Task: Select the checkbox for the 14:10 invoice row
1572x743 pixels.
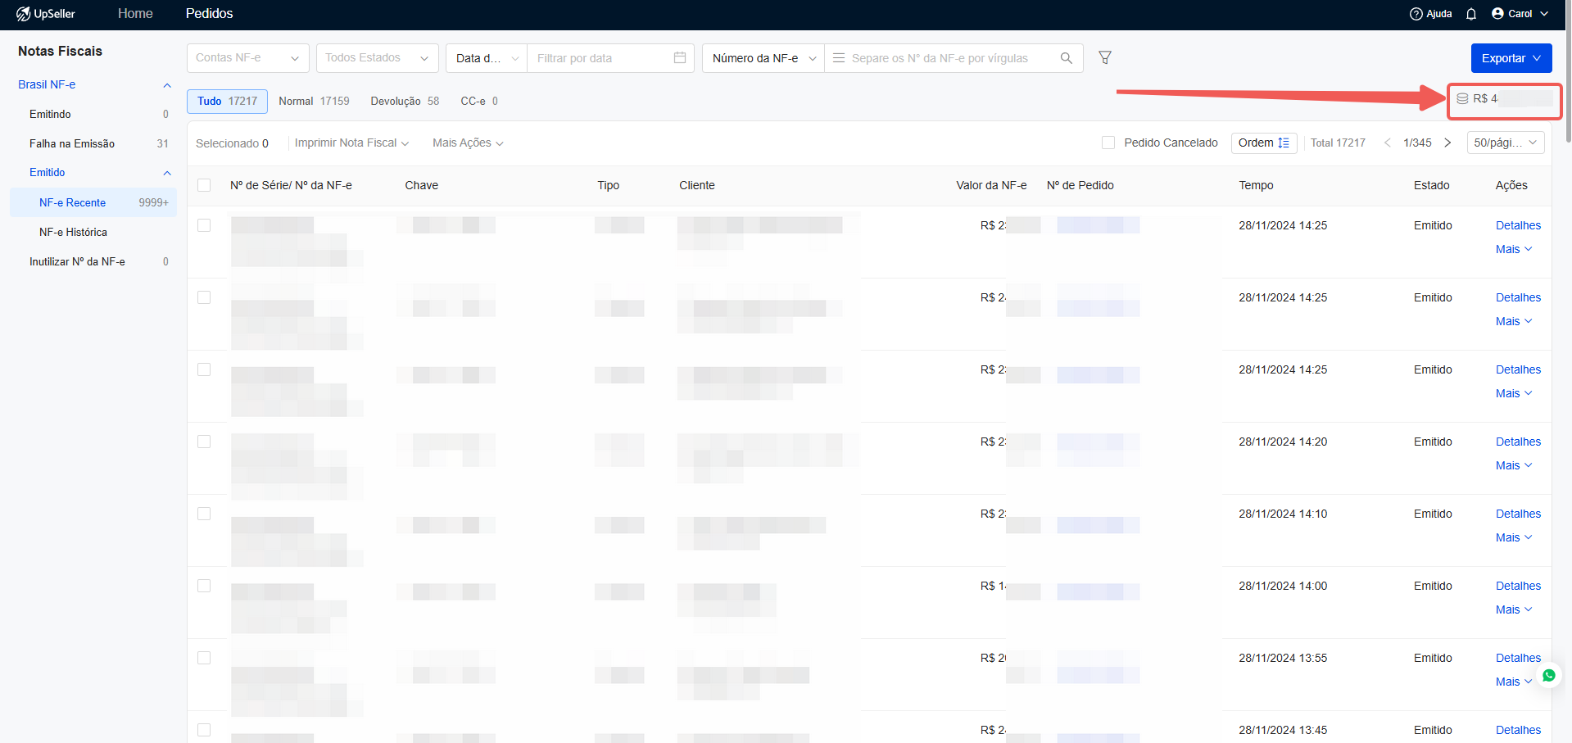Action: pos(204,514)
